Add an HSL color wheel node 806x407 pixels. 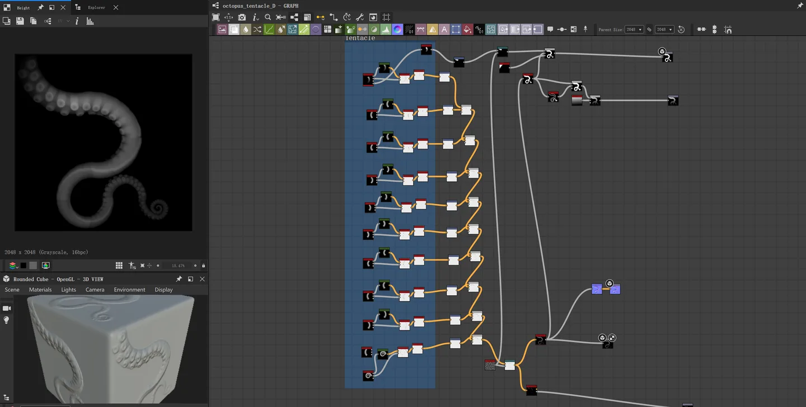[397, 30]
